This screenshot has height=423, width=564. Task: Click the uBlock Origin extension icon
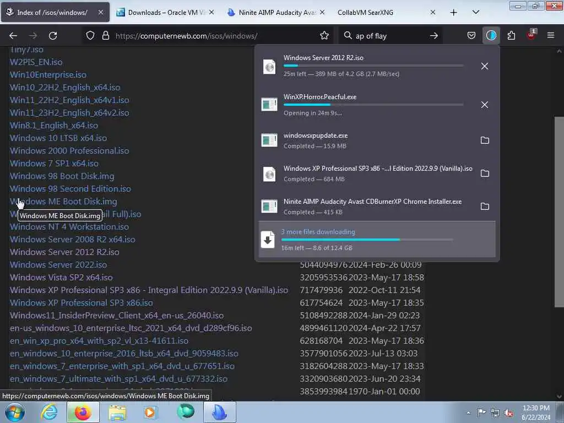(x=531, y=35)
